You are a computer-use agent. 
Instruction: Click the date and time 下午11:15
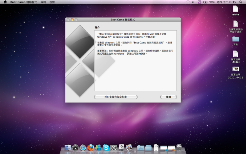[226, 2]
